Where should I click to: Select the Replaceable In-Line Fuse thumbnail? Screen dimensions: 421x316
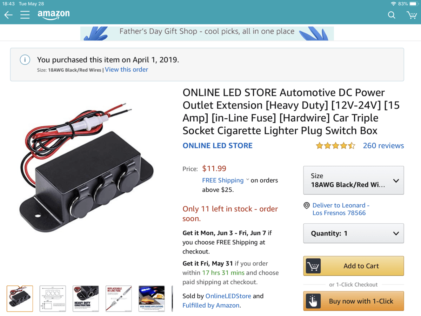pos(119,298)
